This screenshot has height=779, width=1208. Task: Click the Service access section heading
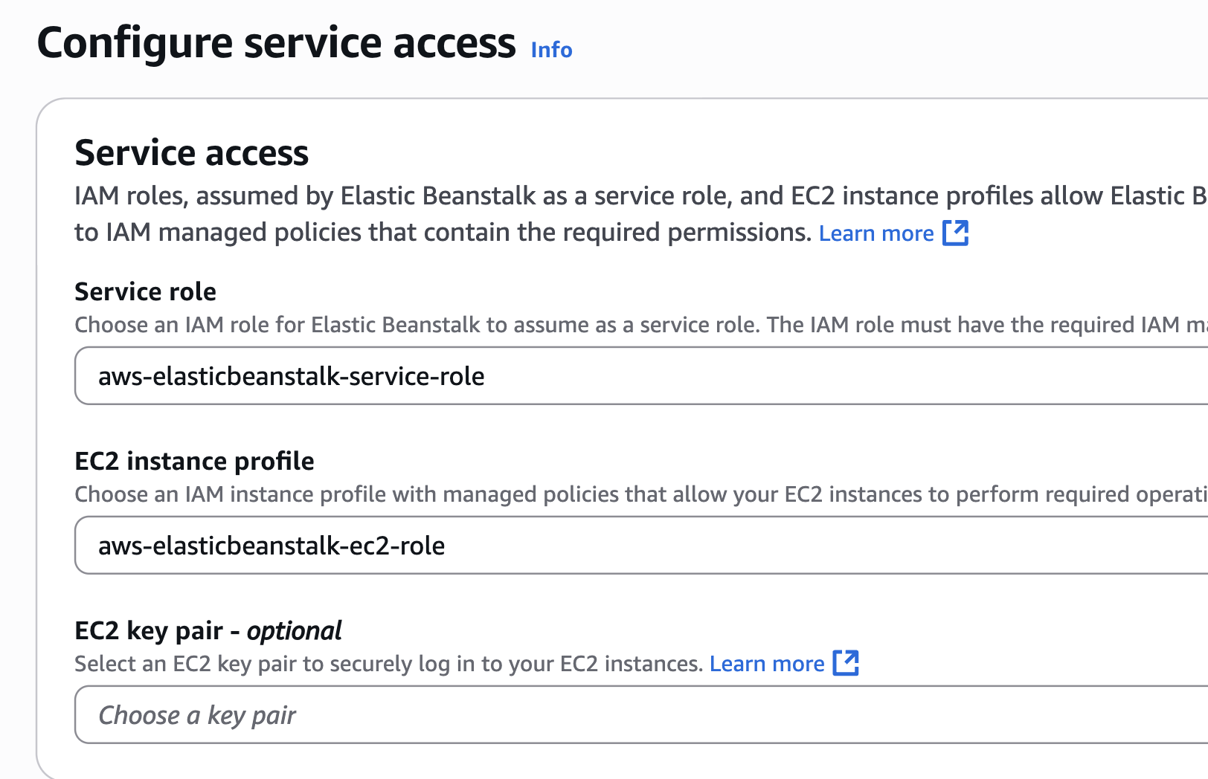click(x=191, y=153)
